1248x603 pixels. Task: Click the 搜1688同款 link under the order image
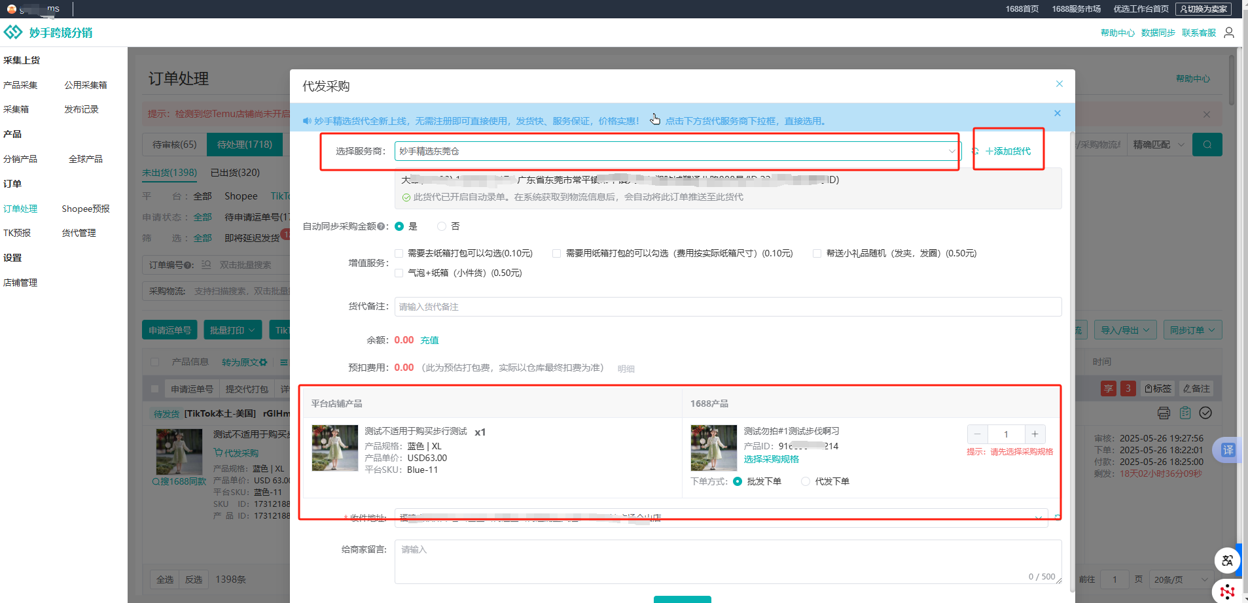point(179,481)
